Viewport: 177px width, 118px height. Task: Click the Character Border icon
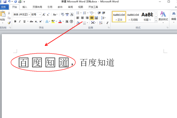72,14
